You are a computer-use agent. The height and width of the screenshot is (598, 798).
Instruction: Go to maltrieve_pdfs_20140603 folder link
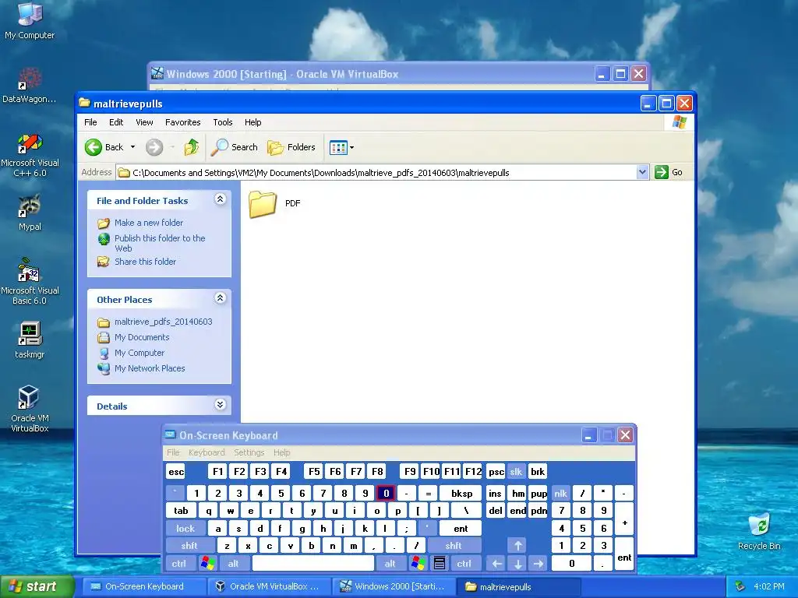pyautogui.click(x=164, y=322)
